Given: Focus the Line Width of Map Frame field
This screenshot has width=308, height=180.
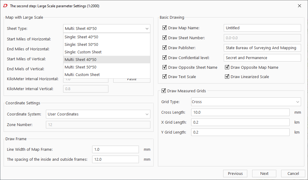Looking at the screenshot, I should (x=115, y=150).
